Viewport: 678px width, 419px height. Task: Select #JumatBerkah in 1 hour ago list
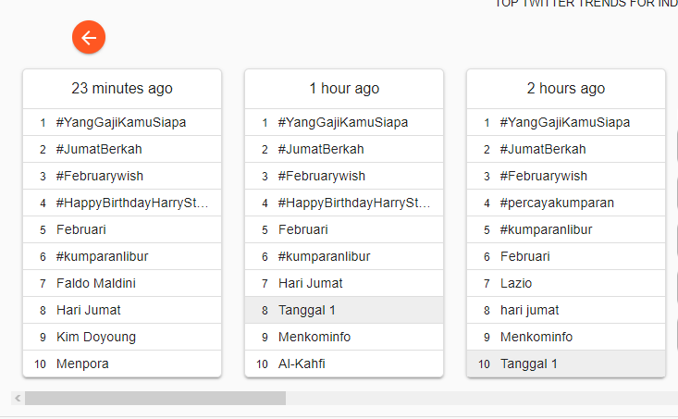click(x=321, y=149)
